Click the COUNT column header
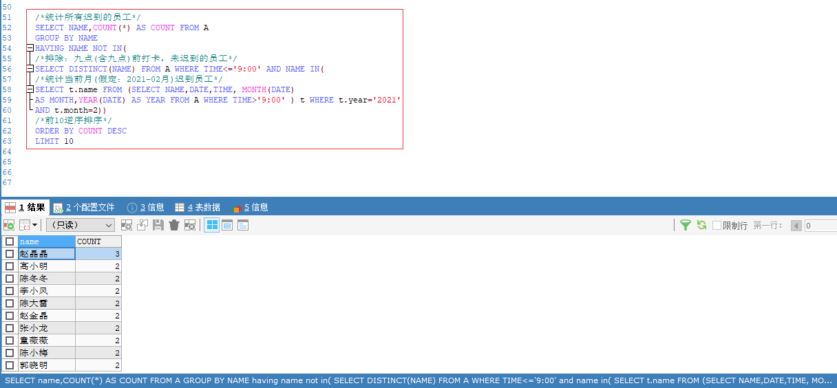Screen dimensions: 837x388 (x=98, y=241)
